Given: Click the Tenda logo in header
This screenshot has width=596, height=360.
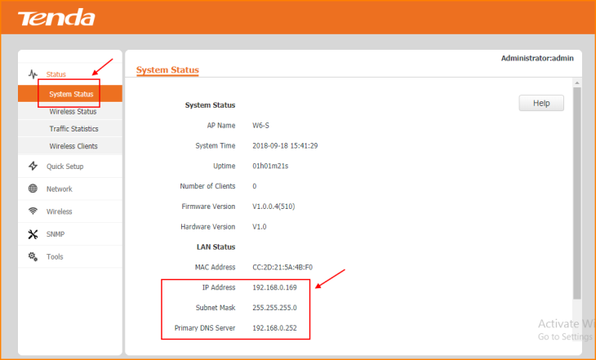Looking at the screenshot, I should click(x=56, y=17).
